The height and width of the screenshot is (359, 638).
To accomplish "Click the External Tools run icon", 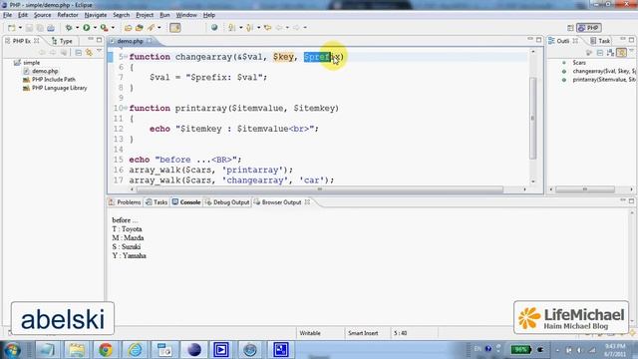I will tap(104, 28).
